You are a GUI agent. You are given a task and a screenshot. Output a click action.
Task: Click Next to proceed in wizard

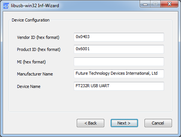point(124,123)
